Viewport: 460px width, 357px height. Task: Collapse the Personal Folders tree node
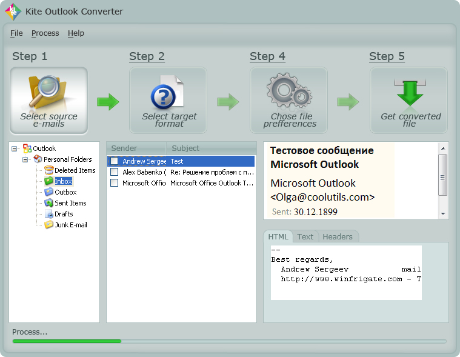(26, 159)
